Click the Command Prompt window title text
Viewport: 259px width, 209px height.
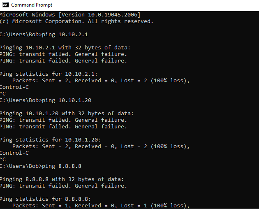[x=32, y=5]
